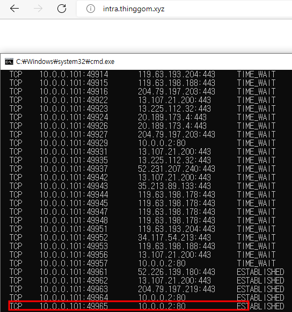Image resolution: width=292 pixels, height=312 pixels.
Task: Select local address 10.0.0.101:49943
Action: [74, 186]
